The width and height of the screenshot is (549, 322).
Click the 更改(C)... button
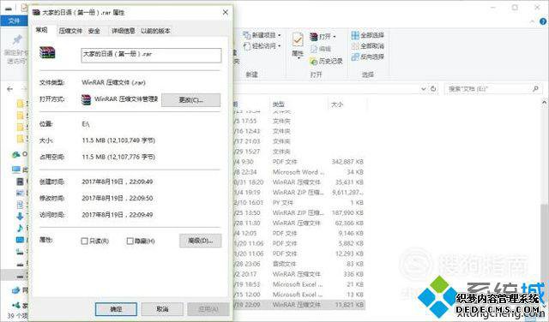(x=190, y=100)
